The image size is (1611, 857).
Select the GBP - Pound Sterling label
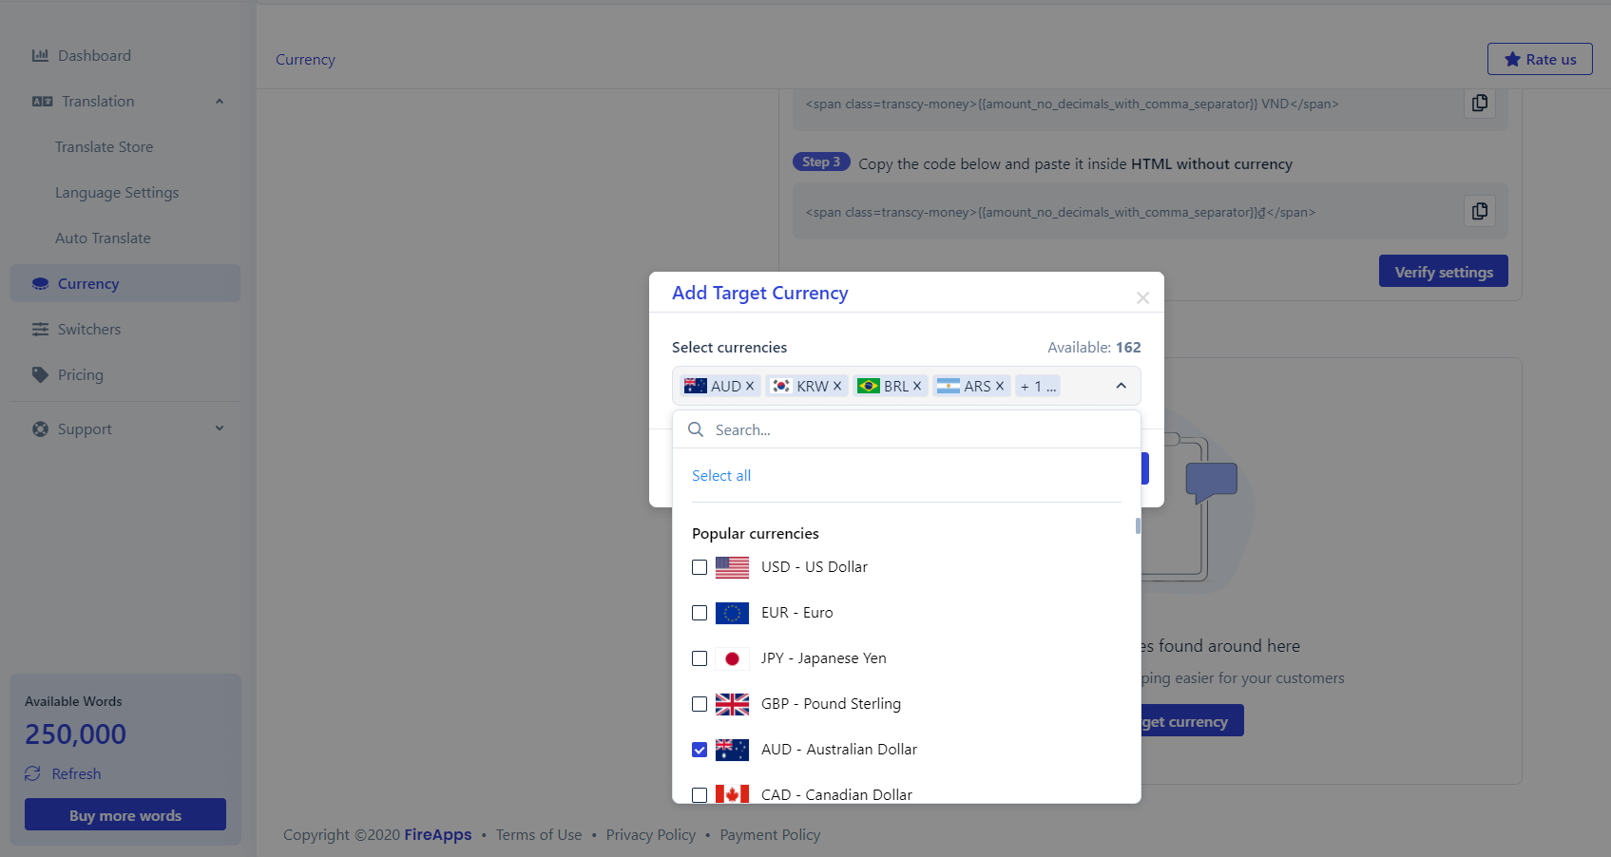(x=832, y=704)
